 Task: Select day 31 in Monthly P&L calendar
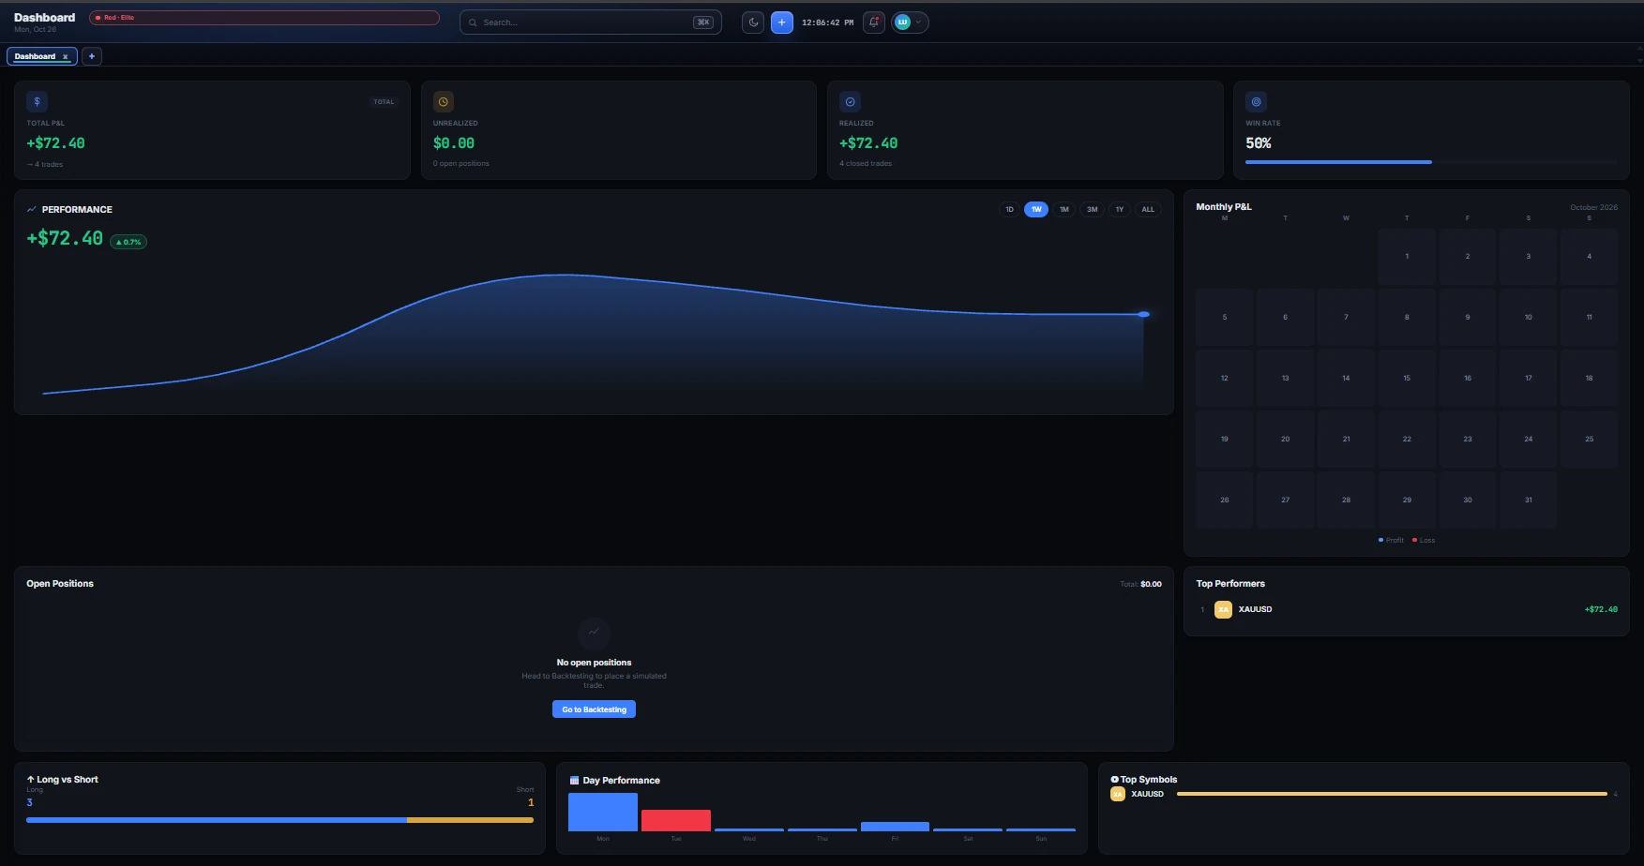(x=1529, y=500)
